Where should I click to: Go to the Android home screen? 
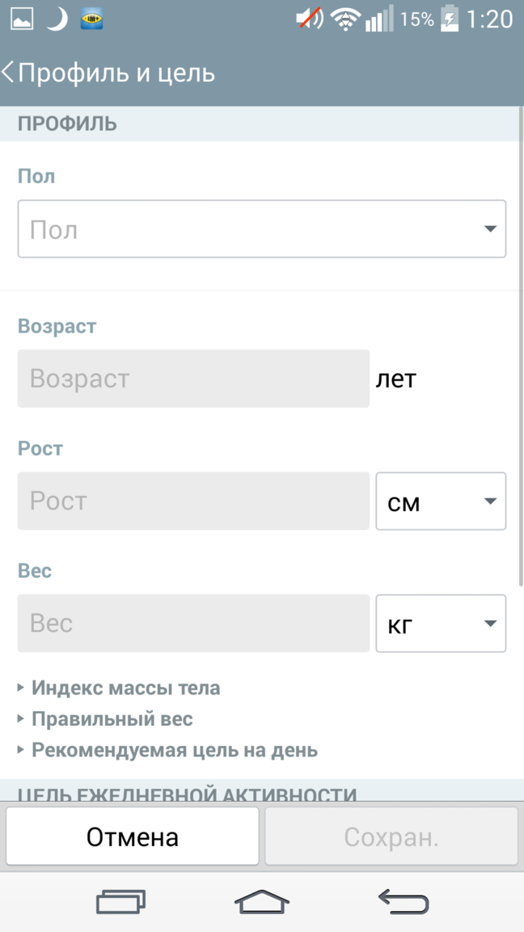coord(261,902)
